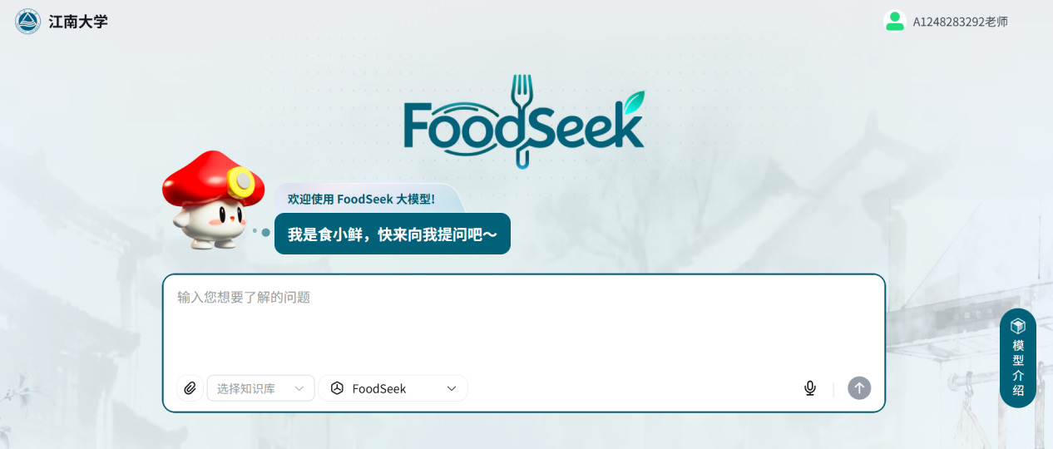Image resolution: width=1053 pixels, height=449 pixels.
Task: Click the 我是食小鲜 speech bubble
Action: [x=393, y=234]
